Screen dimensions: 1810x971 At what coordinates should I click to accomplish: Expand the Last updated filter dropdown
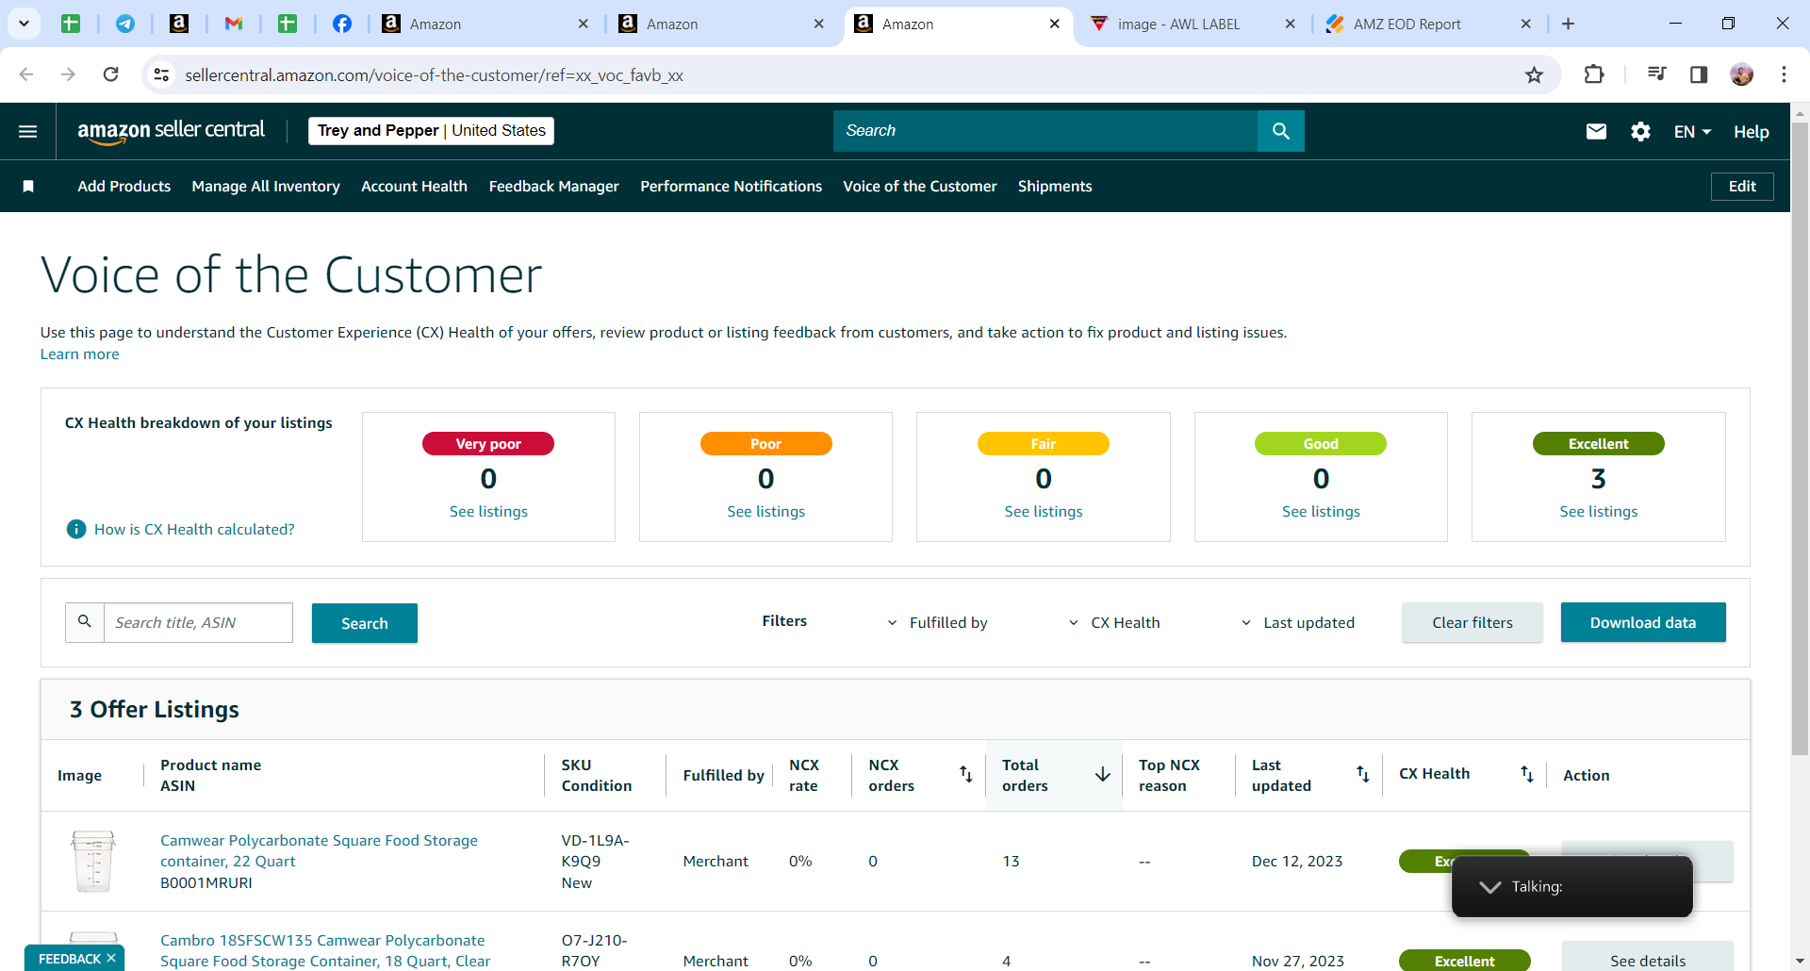click(x=1297, y=623)
